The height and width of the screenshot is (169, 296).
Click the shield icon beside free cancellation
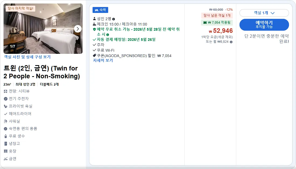(94, 29)
